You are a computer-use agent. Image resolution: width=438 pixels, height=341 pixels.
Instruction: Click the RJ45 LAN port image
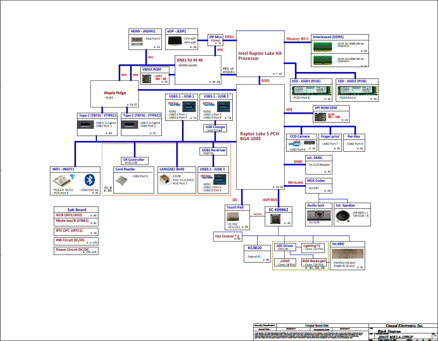pos(165,179)
